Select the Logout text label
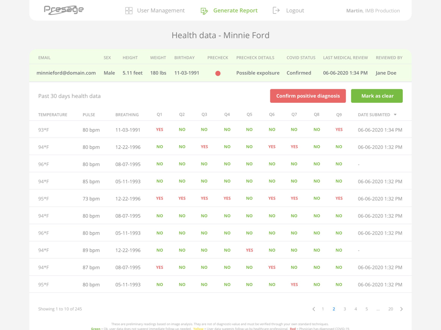 [295, 10]
